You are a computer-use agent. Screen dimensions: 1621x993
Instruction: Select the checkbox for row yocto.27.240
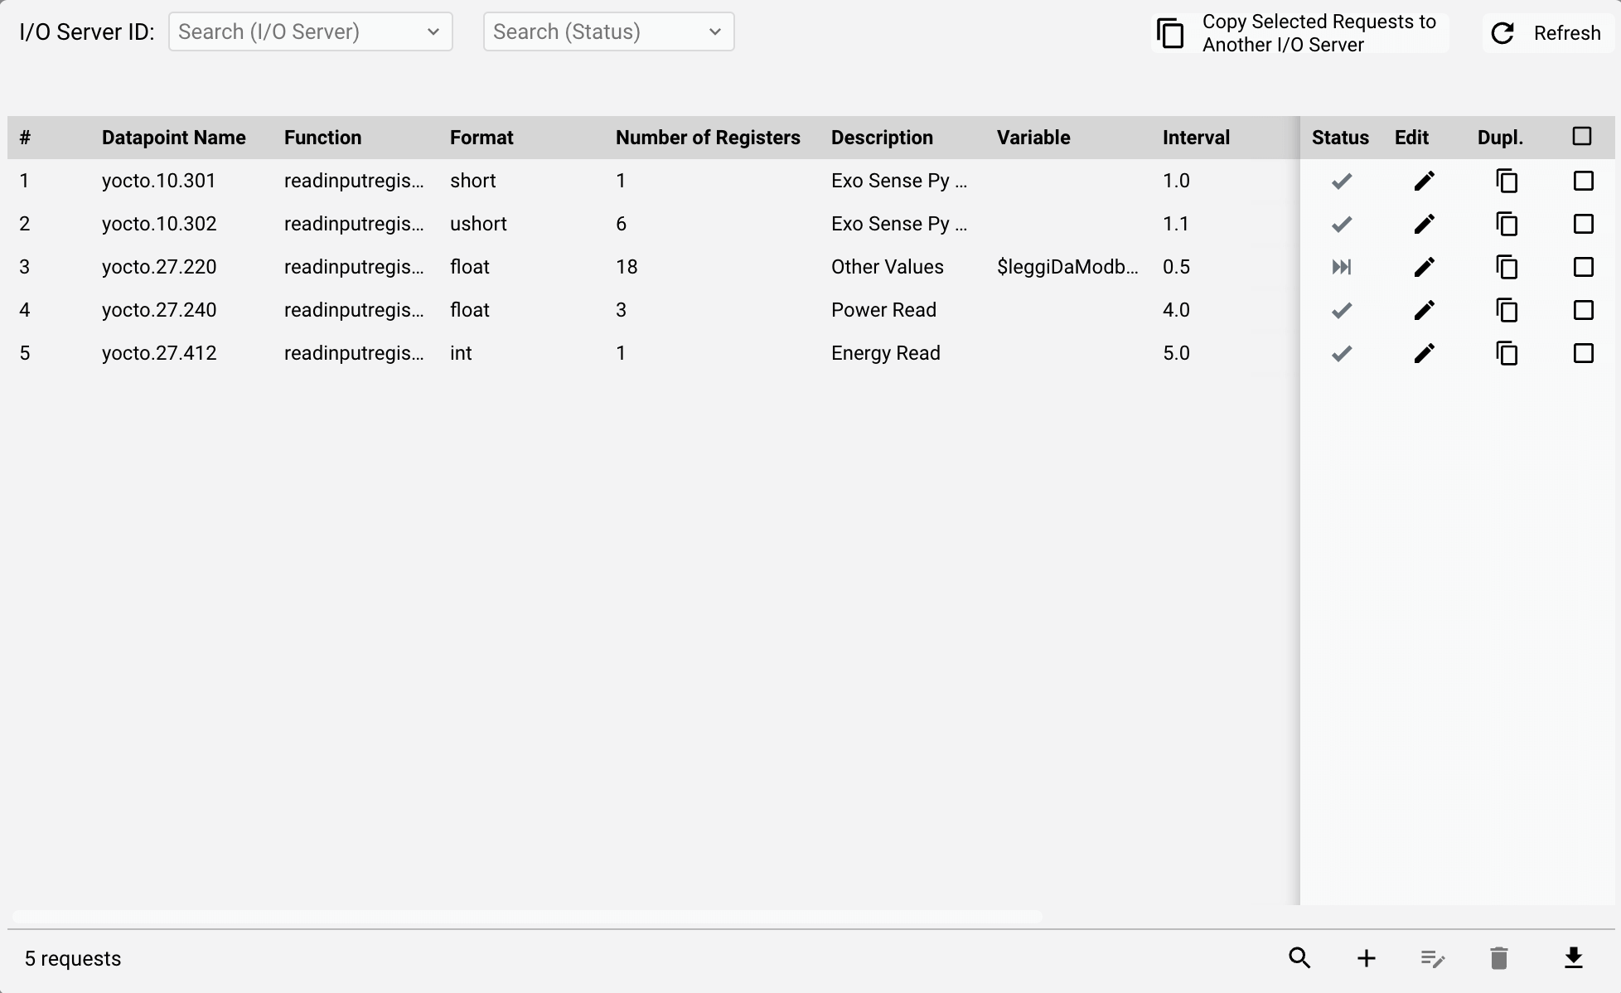1584,310
